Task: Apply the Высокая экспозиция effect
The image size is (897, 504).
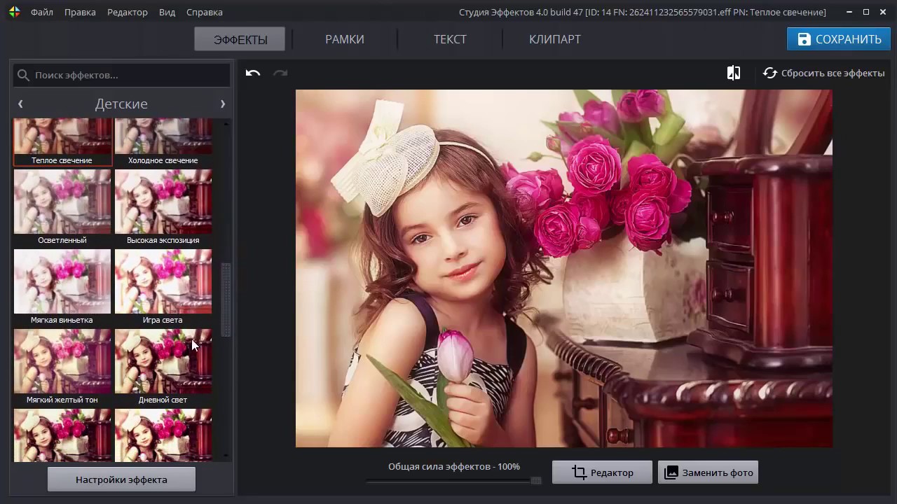Action: [x=163, y=207]
